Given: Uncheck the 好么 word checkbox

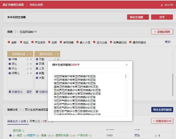Looking at the screenshot, I should (x=10, y=64).
